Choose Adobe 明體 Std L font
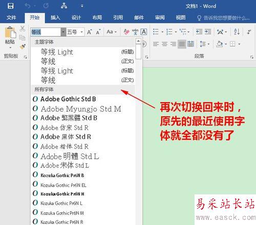256x225 pixels. click(83, 156)
